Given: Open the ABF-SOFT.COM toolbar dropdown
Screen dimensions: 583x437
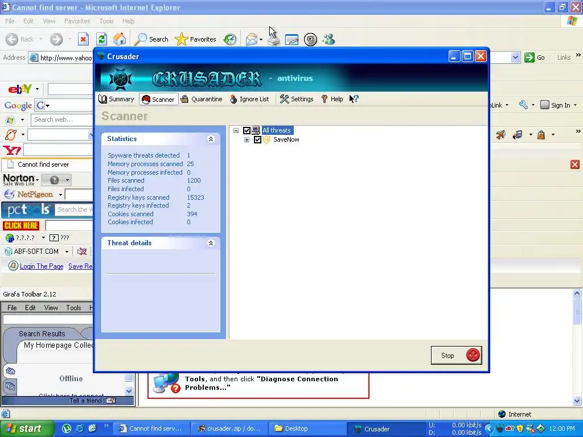Looking at the screenshot, I should [x=67, y=252].
